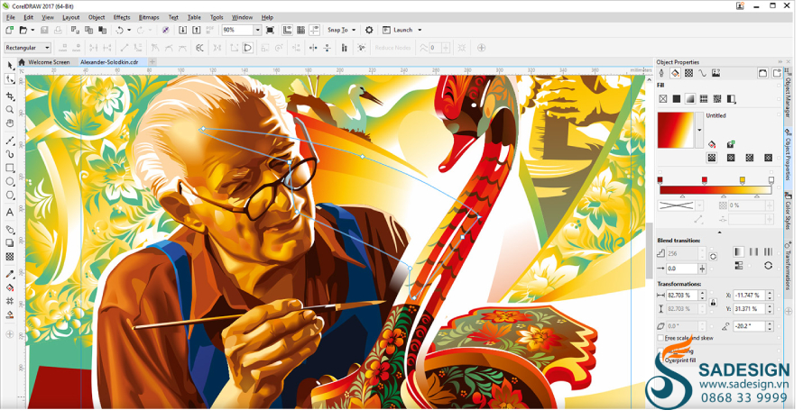This screenshot has width=803, height=419.
Task: Select the Ellipse tool
Action: click(10, 182)
